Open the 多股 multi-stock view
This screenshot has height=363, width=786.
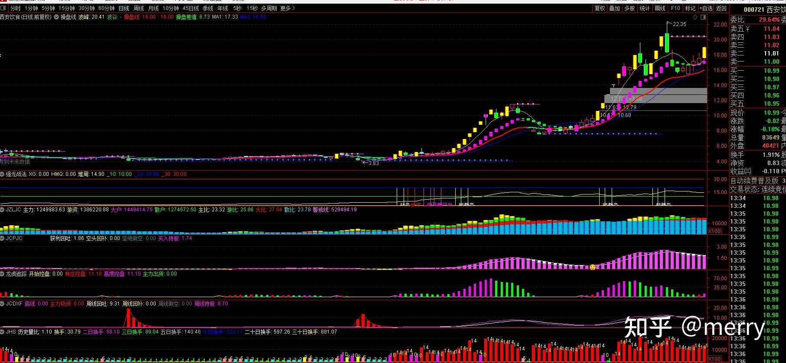click(x=629, y=9)
